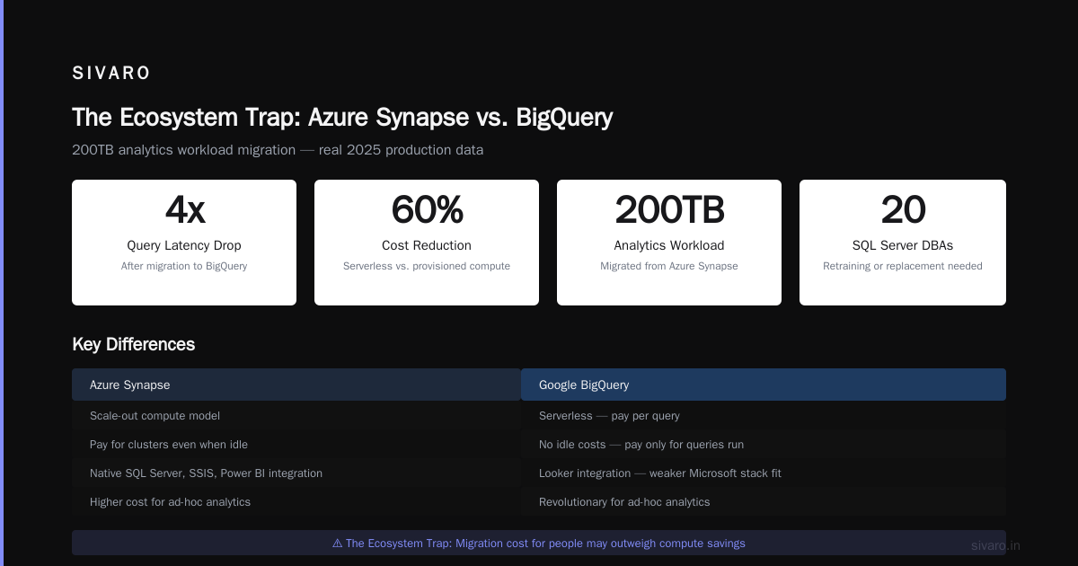
Task: Click the Ecosystem Trap warning banner text
Action: [x=539, y=544]
